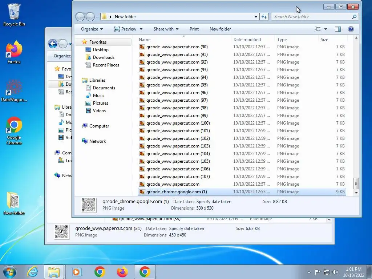Viewport: 372px width, 279px height.
Task: Open Documents library
Action: click(x=104, y=88)
